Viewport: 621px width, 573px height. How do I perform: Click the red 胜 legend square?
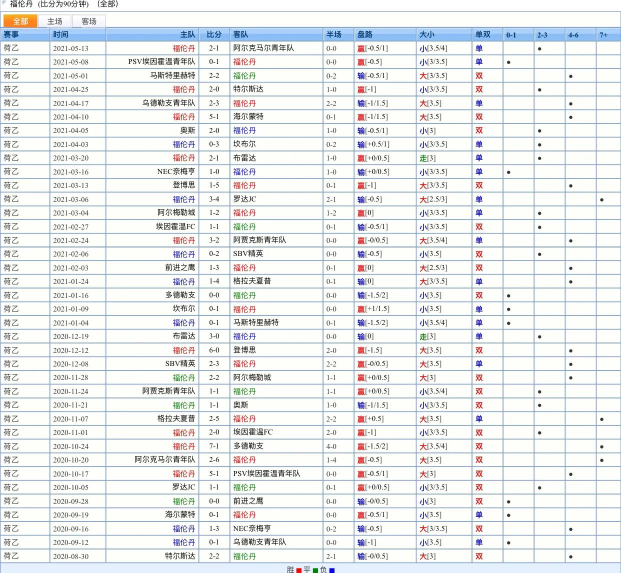click(299, 570)
